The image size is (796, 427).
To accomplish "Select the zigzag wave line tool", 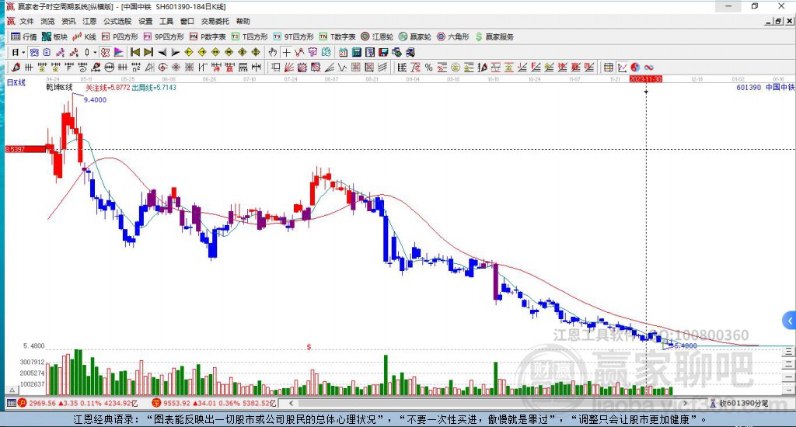I will tap(342, 67).
